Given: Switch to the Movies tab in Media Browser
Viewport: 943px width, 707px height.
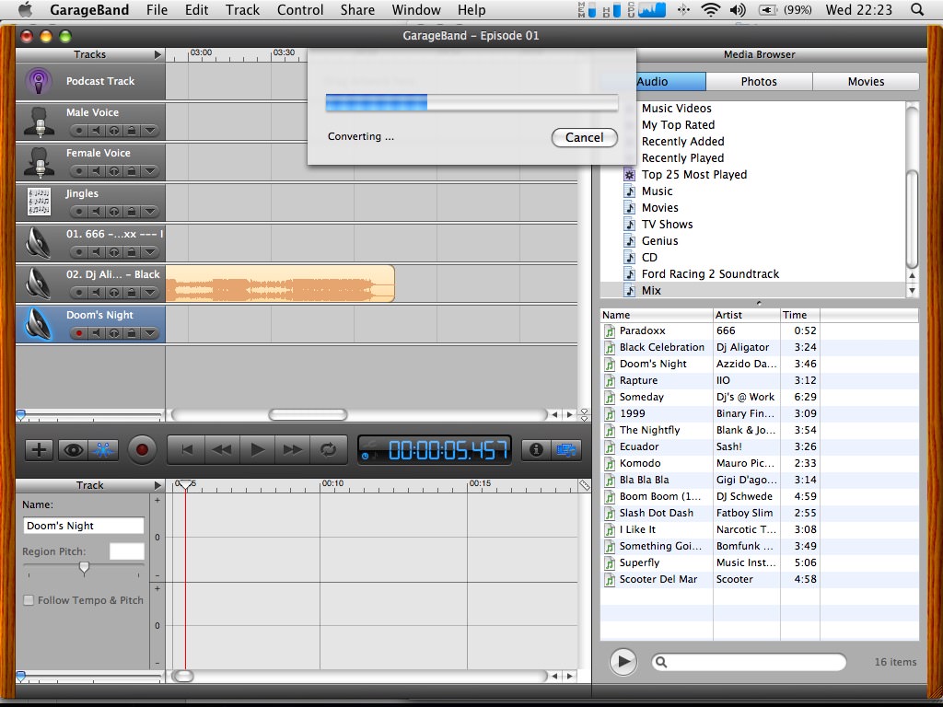Looking at the screenshot, I should pyautogui.click(x=866, y=81).
